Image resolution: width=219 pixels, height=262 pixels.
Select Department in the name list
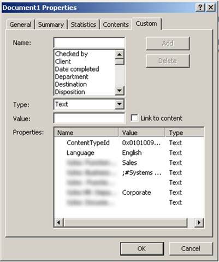[72, 77]
